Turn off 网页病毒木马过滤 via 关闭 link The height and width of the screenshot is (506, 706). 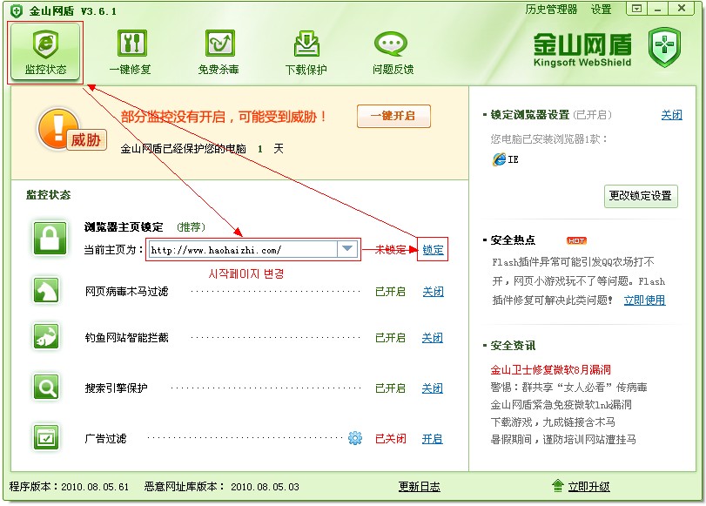click(x=434, y=292)
